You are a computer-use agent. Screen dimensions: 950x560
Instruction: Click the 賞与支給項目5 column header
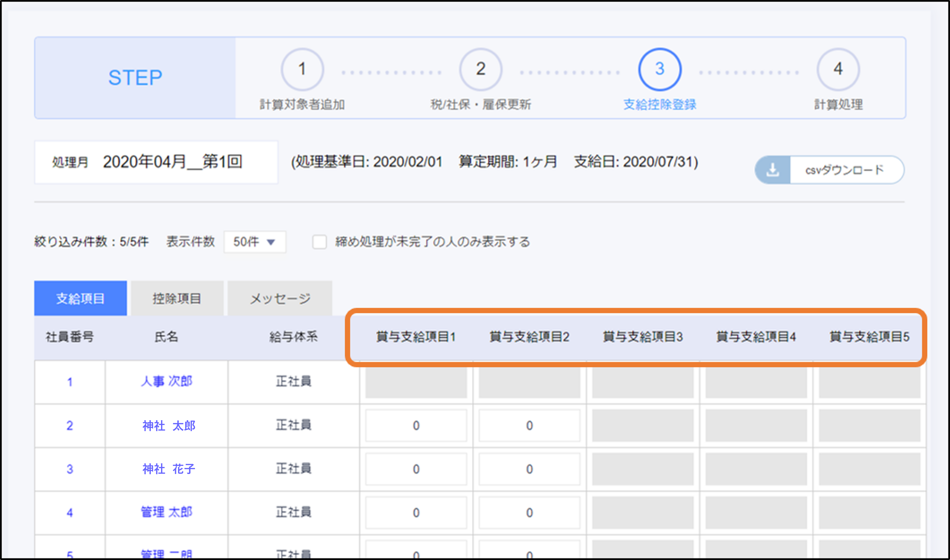869,337
